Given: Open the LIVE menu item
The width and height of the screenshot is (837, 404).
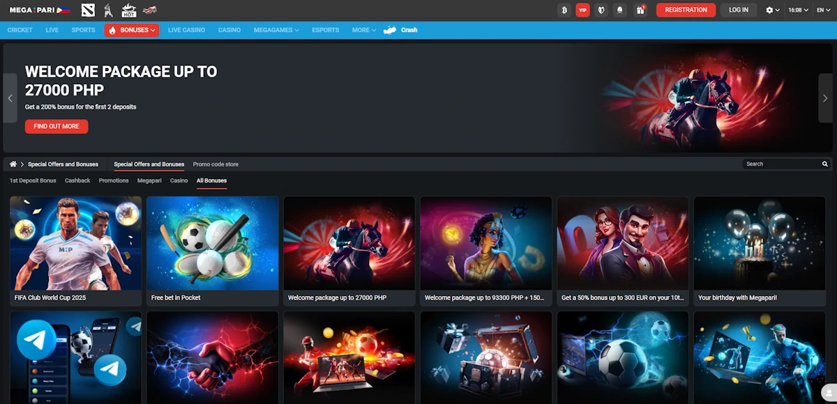Looking at the screenshot, I should pos(52,30).
